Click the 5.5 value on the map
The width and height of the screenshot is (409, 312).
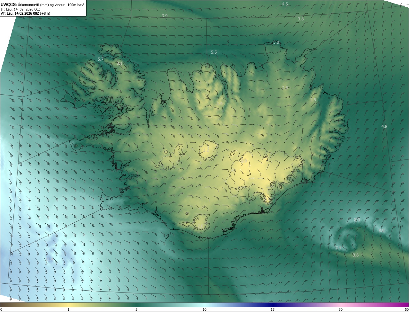pyautogui.click(x=214, y=52)
